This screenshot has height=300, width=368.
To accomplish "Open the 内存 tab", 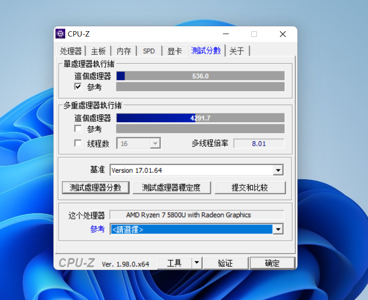I will (x=124, y=51).
